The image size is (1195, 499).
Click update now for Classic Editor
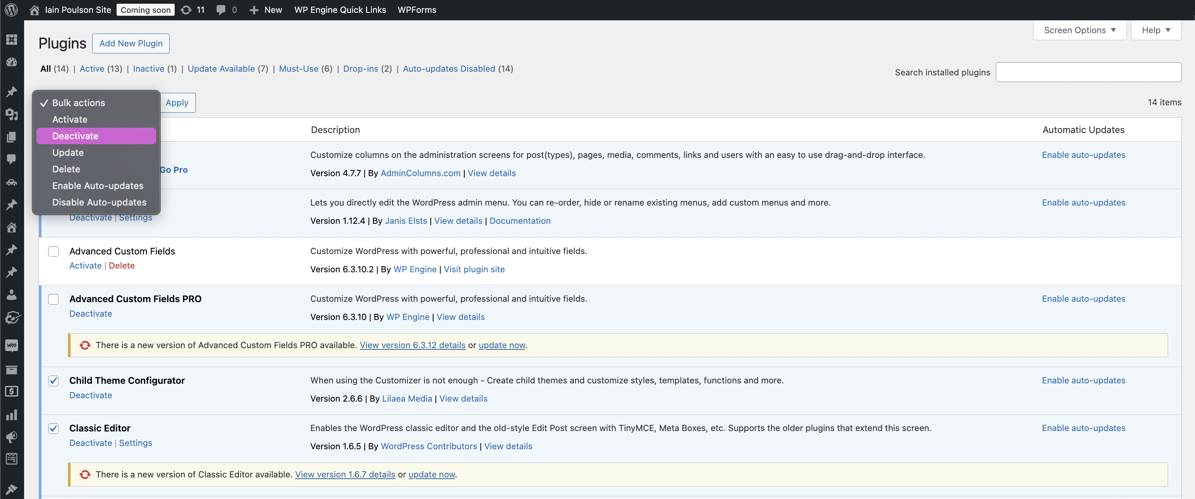pyautogui.click(x=432, y=475)
